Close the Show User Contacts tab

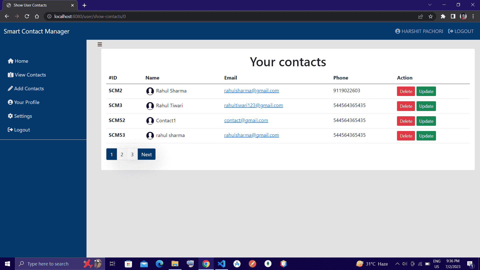tap(72, 5)
